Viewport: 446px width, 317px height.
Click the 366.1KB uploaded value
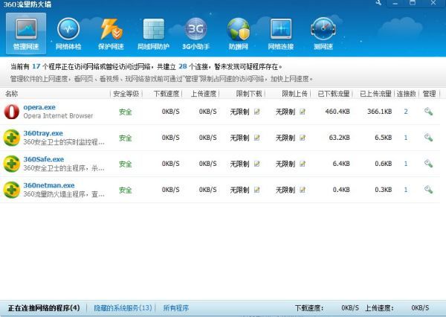(x=379, y=112)
